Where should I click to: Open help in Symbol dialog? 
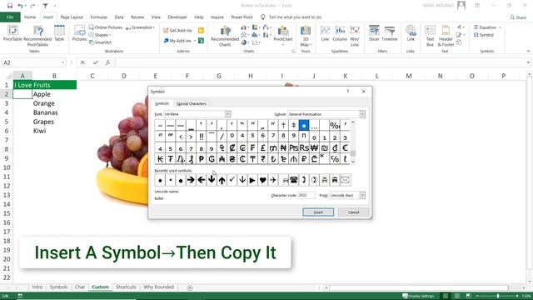(348, 92)
